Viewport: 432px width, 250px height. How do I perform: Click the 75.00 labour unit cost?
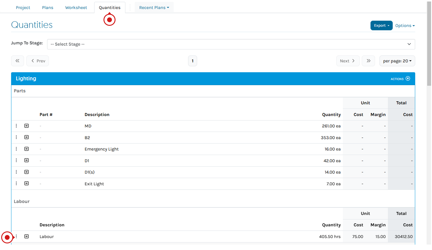pos(358,237)
